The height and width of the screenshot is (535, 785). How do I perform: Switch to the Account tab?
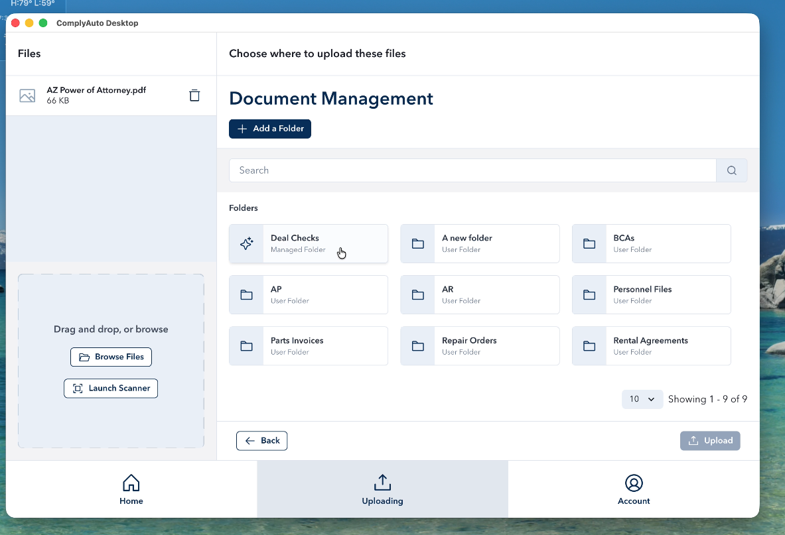[634, 489]
